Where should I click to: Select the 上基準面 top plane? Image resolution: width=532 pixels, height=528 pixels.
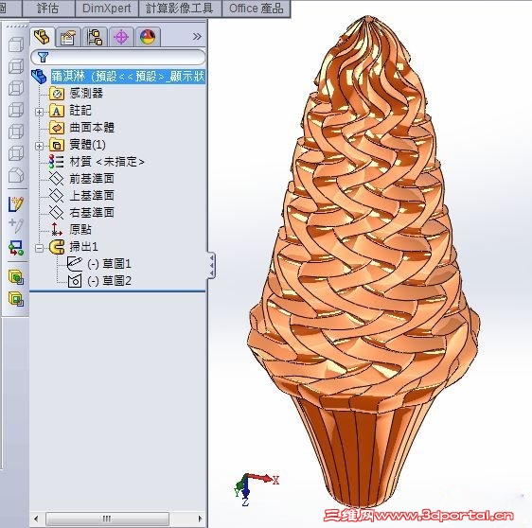92,196
